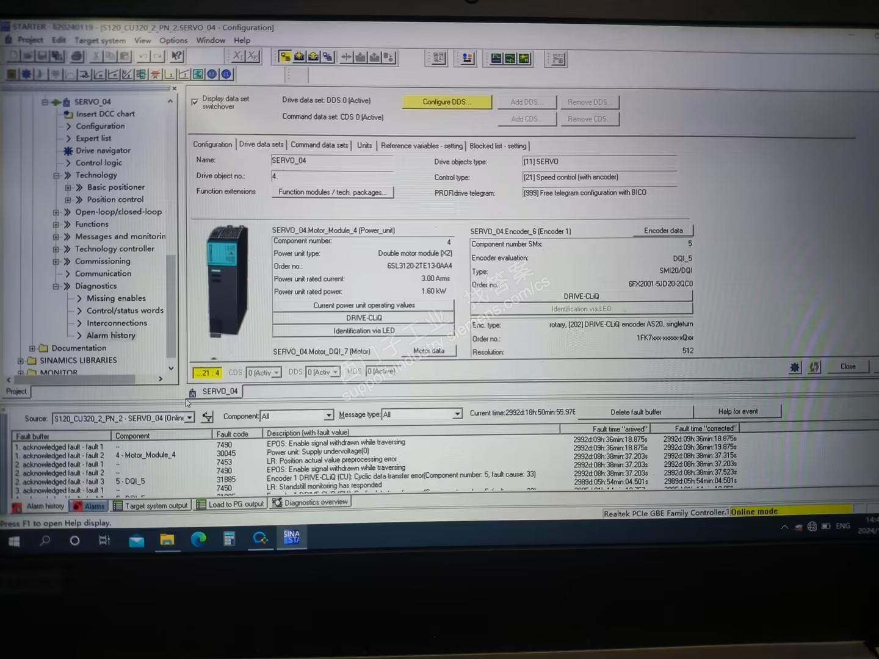
Task: Click the Help for event button
Action: point(738,411)
